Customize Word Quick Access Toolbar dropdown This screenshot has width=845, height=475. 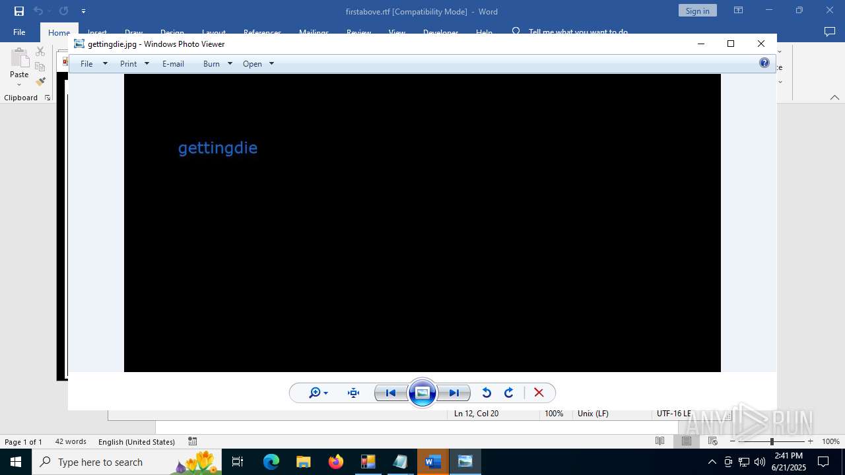(x=83, y=11)
